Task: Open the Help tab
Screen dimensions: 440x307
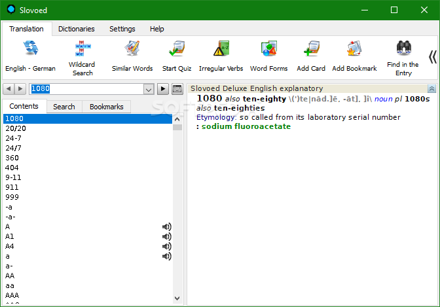Action: [157, 29]
